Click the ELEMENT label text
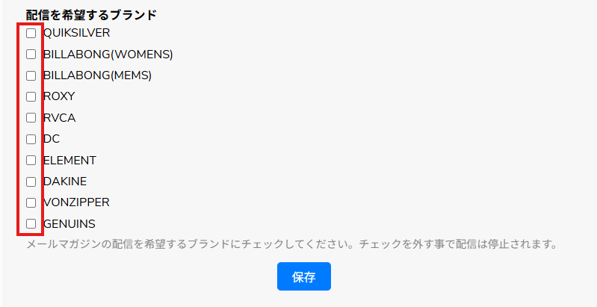597x307 pixels. tap(70, 160)
